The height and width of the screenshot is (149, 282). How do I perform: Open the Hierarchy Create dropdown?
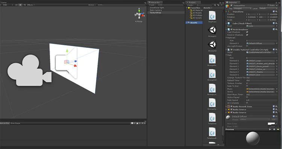click(152, 5)
